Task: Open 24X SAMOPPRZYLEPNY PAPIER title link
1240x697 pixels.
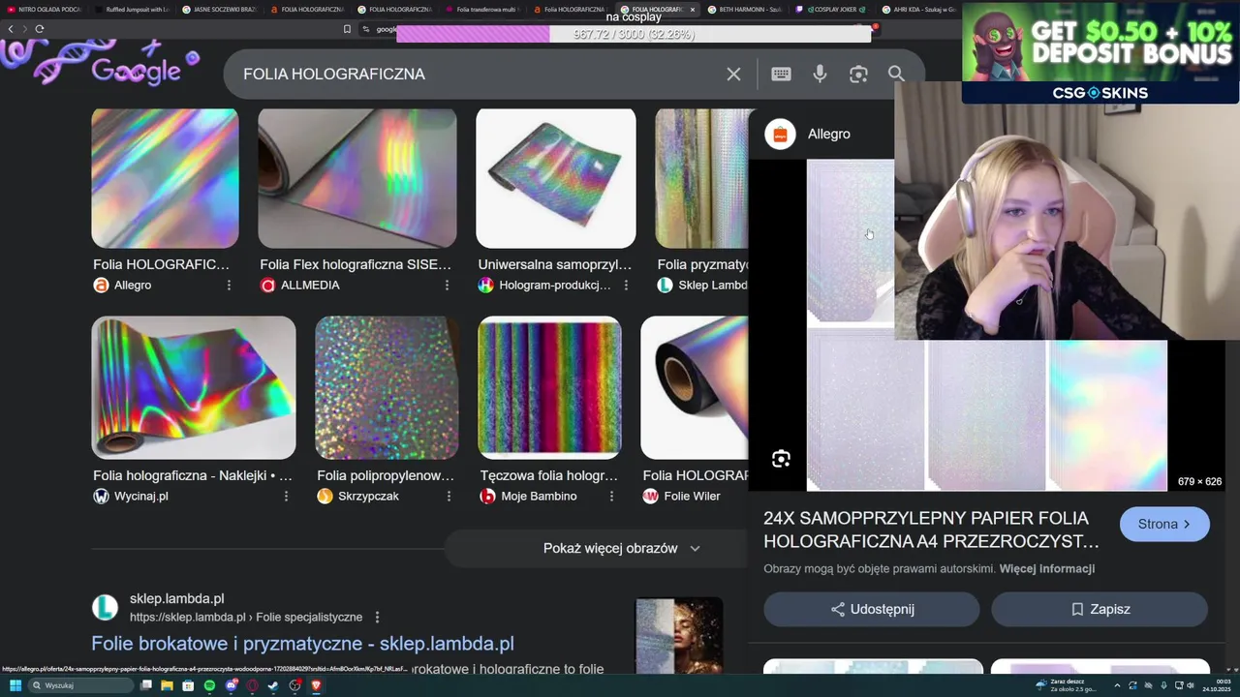Action: point(931,530)
